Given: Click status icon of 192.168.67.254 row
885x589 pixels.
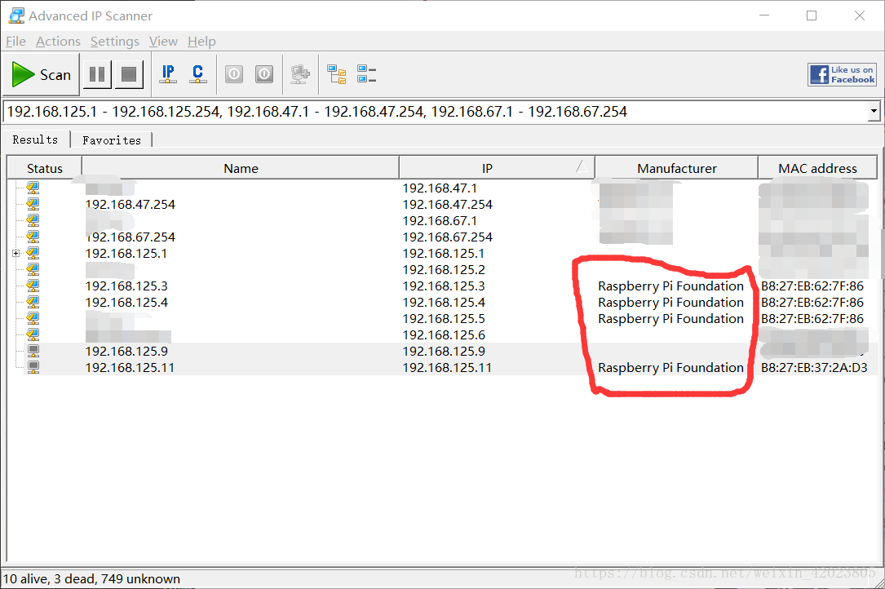Looking at the screenshot, I should pyautogui.click(x=33, y=237).
